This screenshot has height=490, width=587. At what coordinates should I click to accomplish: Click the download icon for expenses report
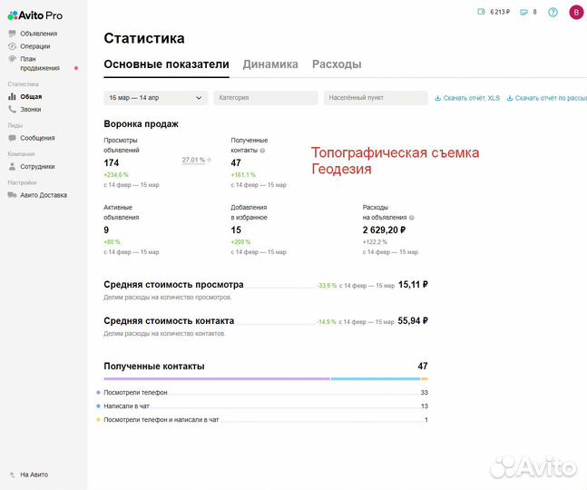tap(510, 98)
